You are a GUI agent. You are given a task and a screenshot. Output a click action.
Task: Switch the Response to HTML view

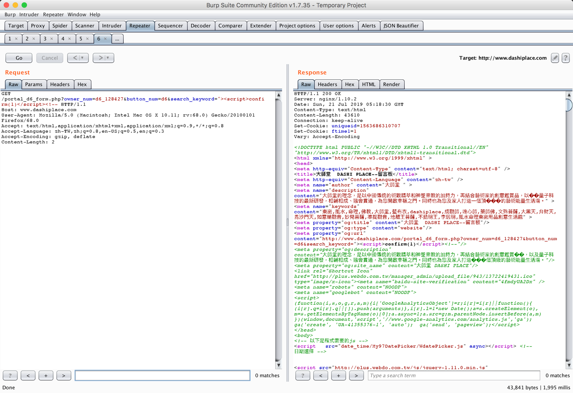(369, 84)
